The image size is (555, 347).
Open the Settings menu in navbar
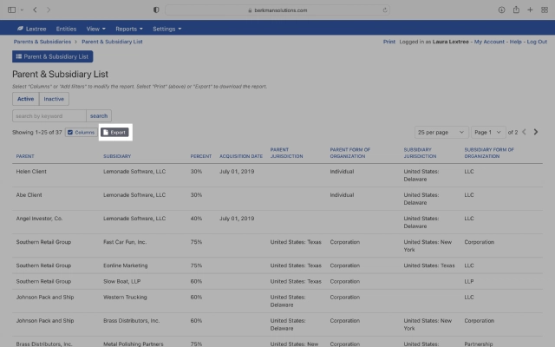pyautogui.click(x=167, y=29)
